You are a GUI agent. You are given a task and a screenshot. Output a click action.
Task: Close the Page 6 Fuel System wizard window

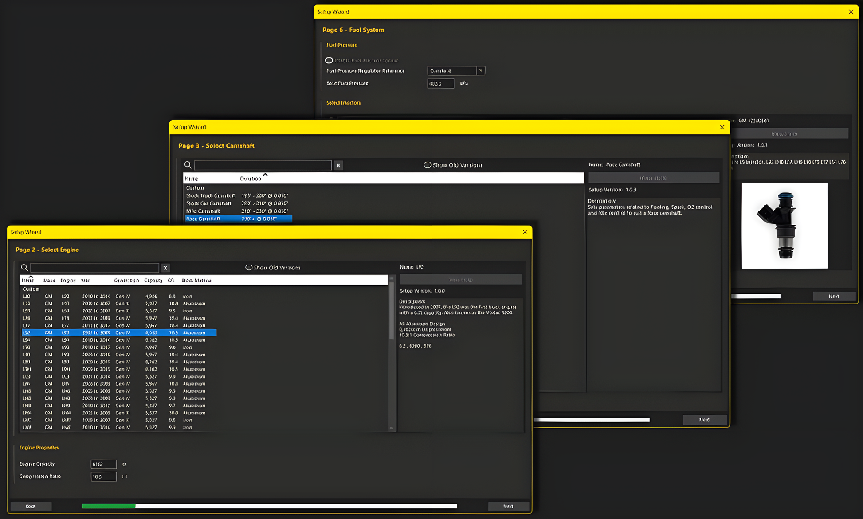coord(851,12)
